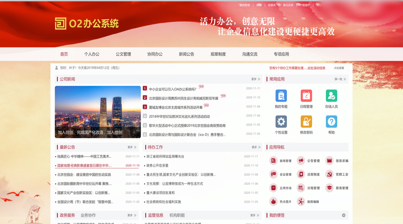Open the 公文管理 navigation menu
This screenshot has width=403, height=224.
(123, 54)
